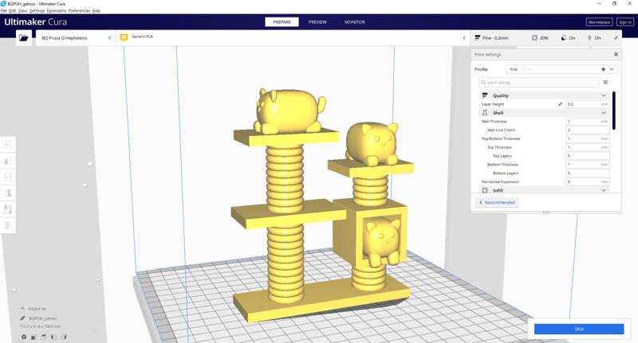Select the Mirror tool in left toolbar
Image resolution: width=638 pixels, height=343 pixels.
pos(8,193)
